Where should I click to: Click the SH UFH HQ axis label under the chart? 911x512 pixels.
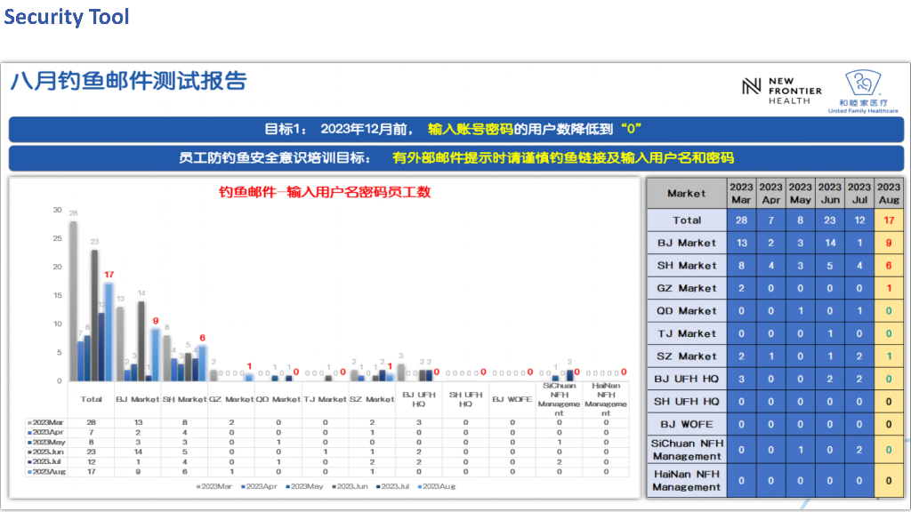tap(465, 399)
